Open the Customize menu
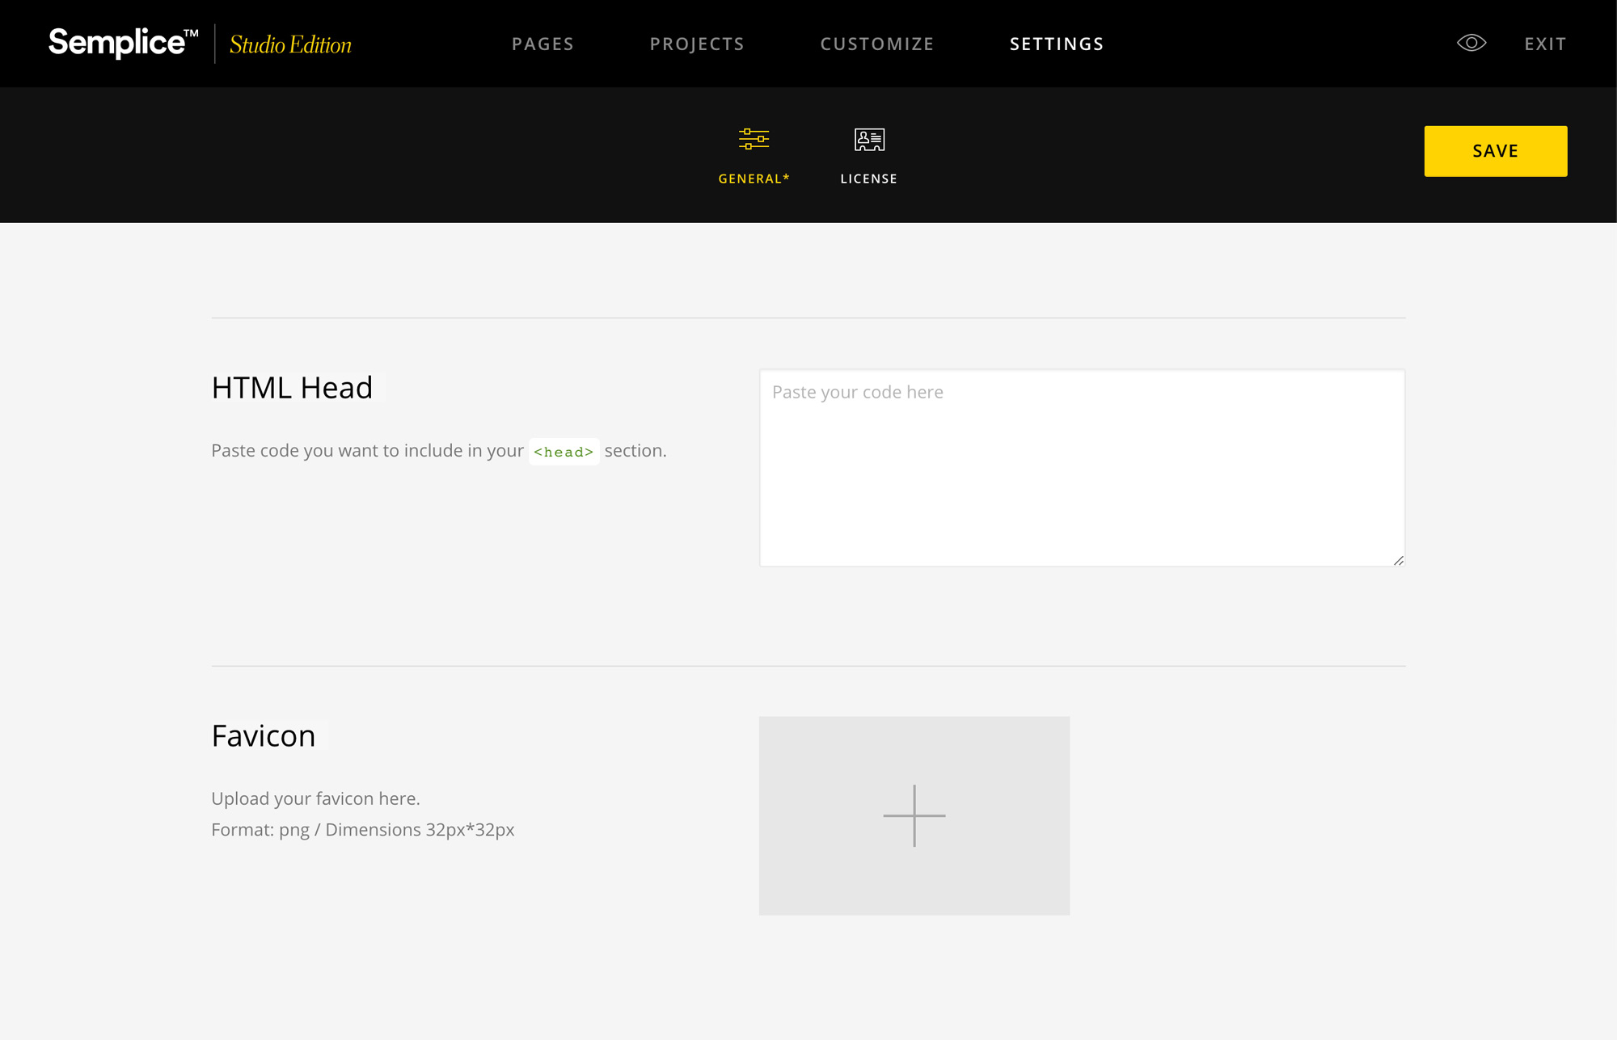Screen dimensions: 1617x1040 pos(877,44)
